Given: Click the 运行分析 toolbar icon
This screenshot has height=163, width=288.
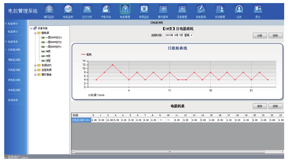Looking at the screenshot, I should point(87,10).
